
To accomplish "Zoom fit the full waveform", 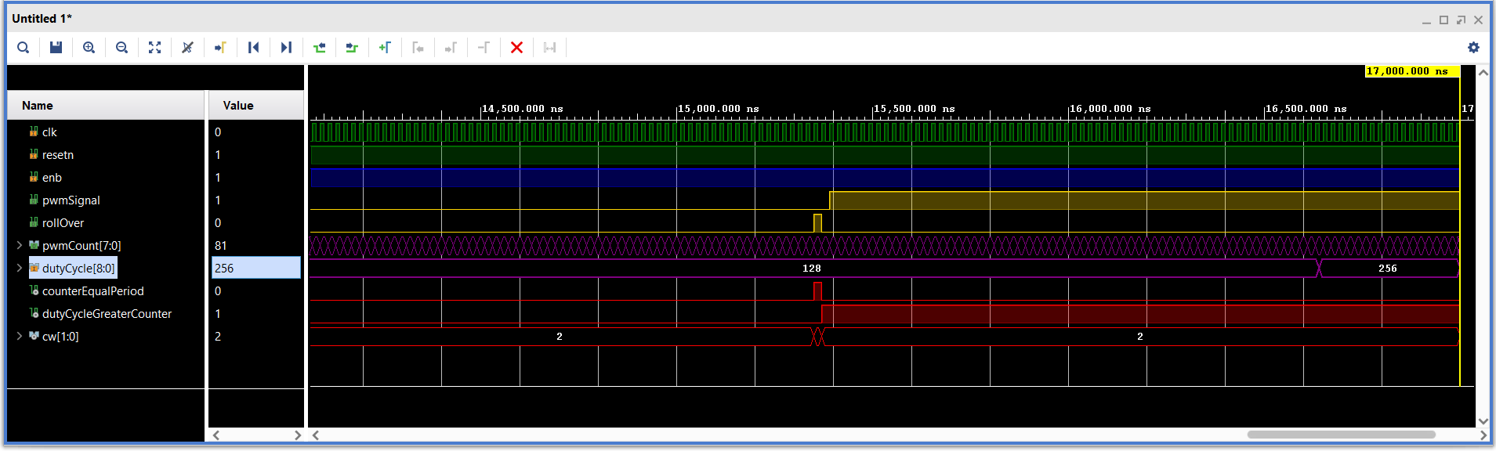I will point(154,48).
